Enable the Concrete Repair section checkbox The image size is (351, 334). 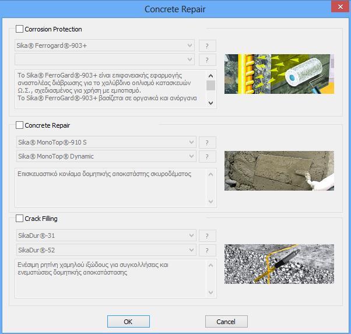tap(19, 125)
